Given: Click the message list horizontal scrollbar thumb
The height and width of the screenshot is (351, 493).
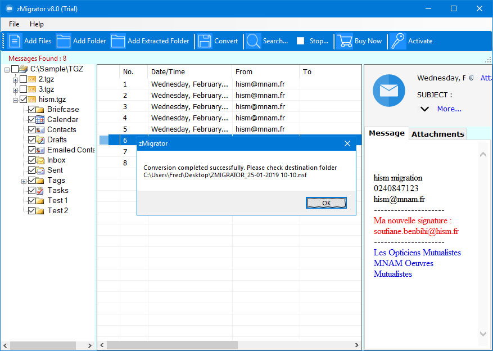Looking at the screenshot, I should click(x=173, y=345).
